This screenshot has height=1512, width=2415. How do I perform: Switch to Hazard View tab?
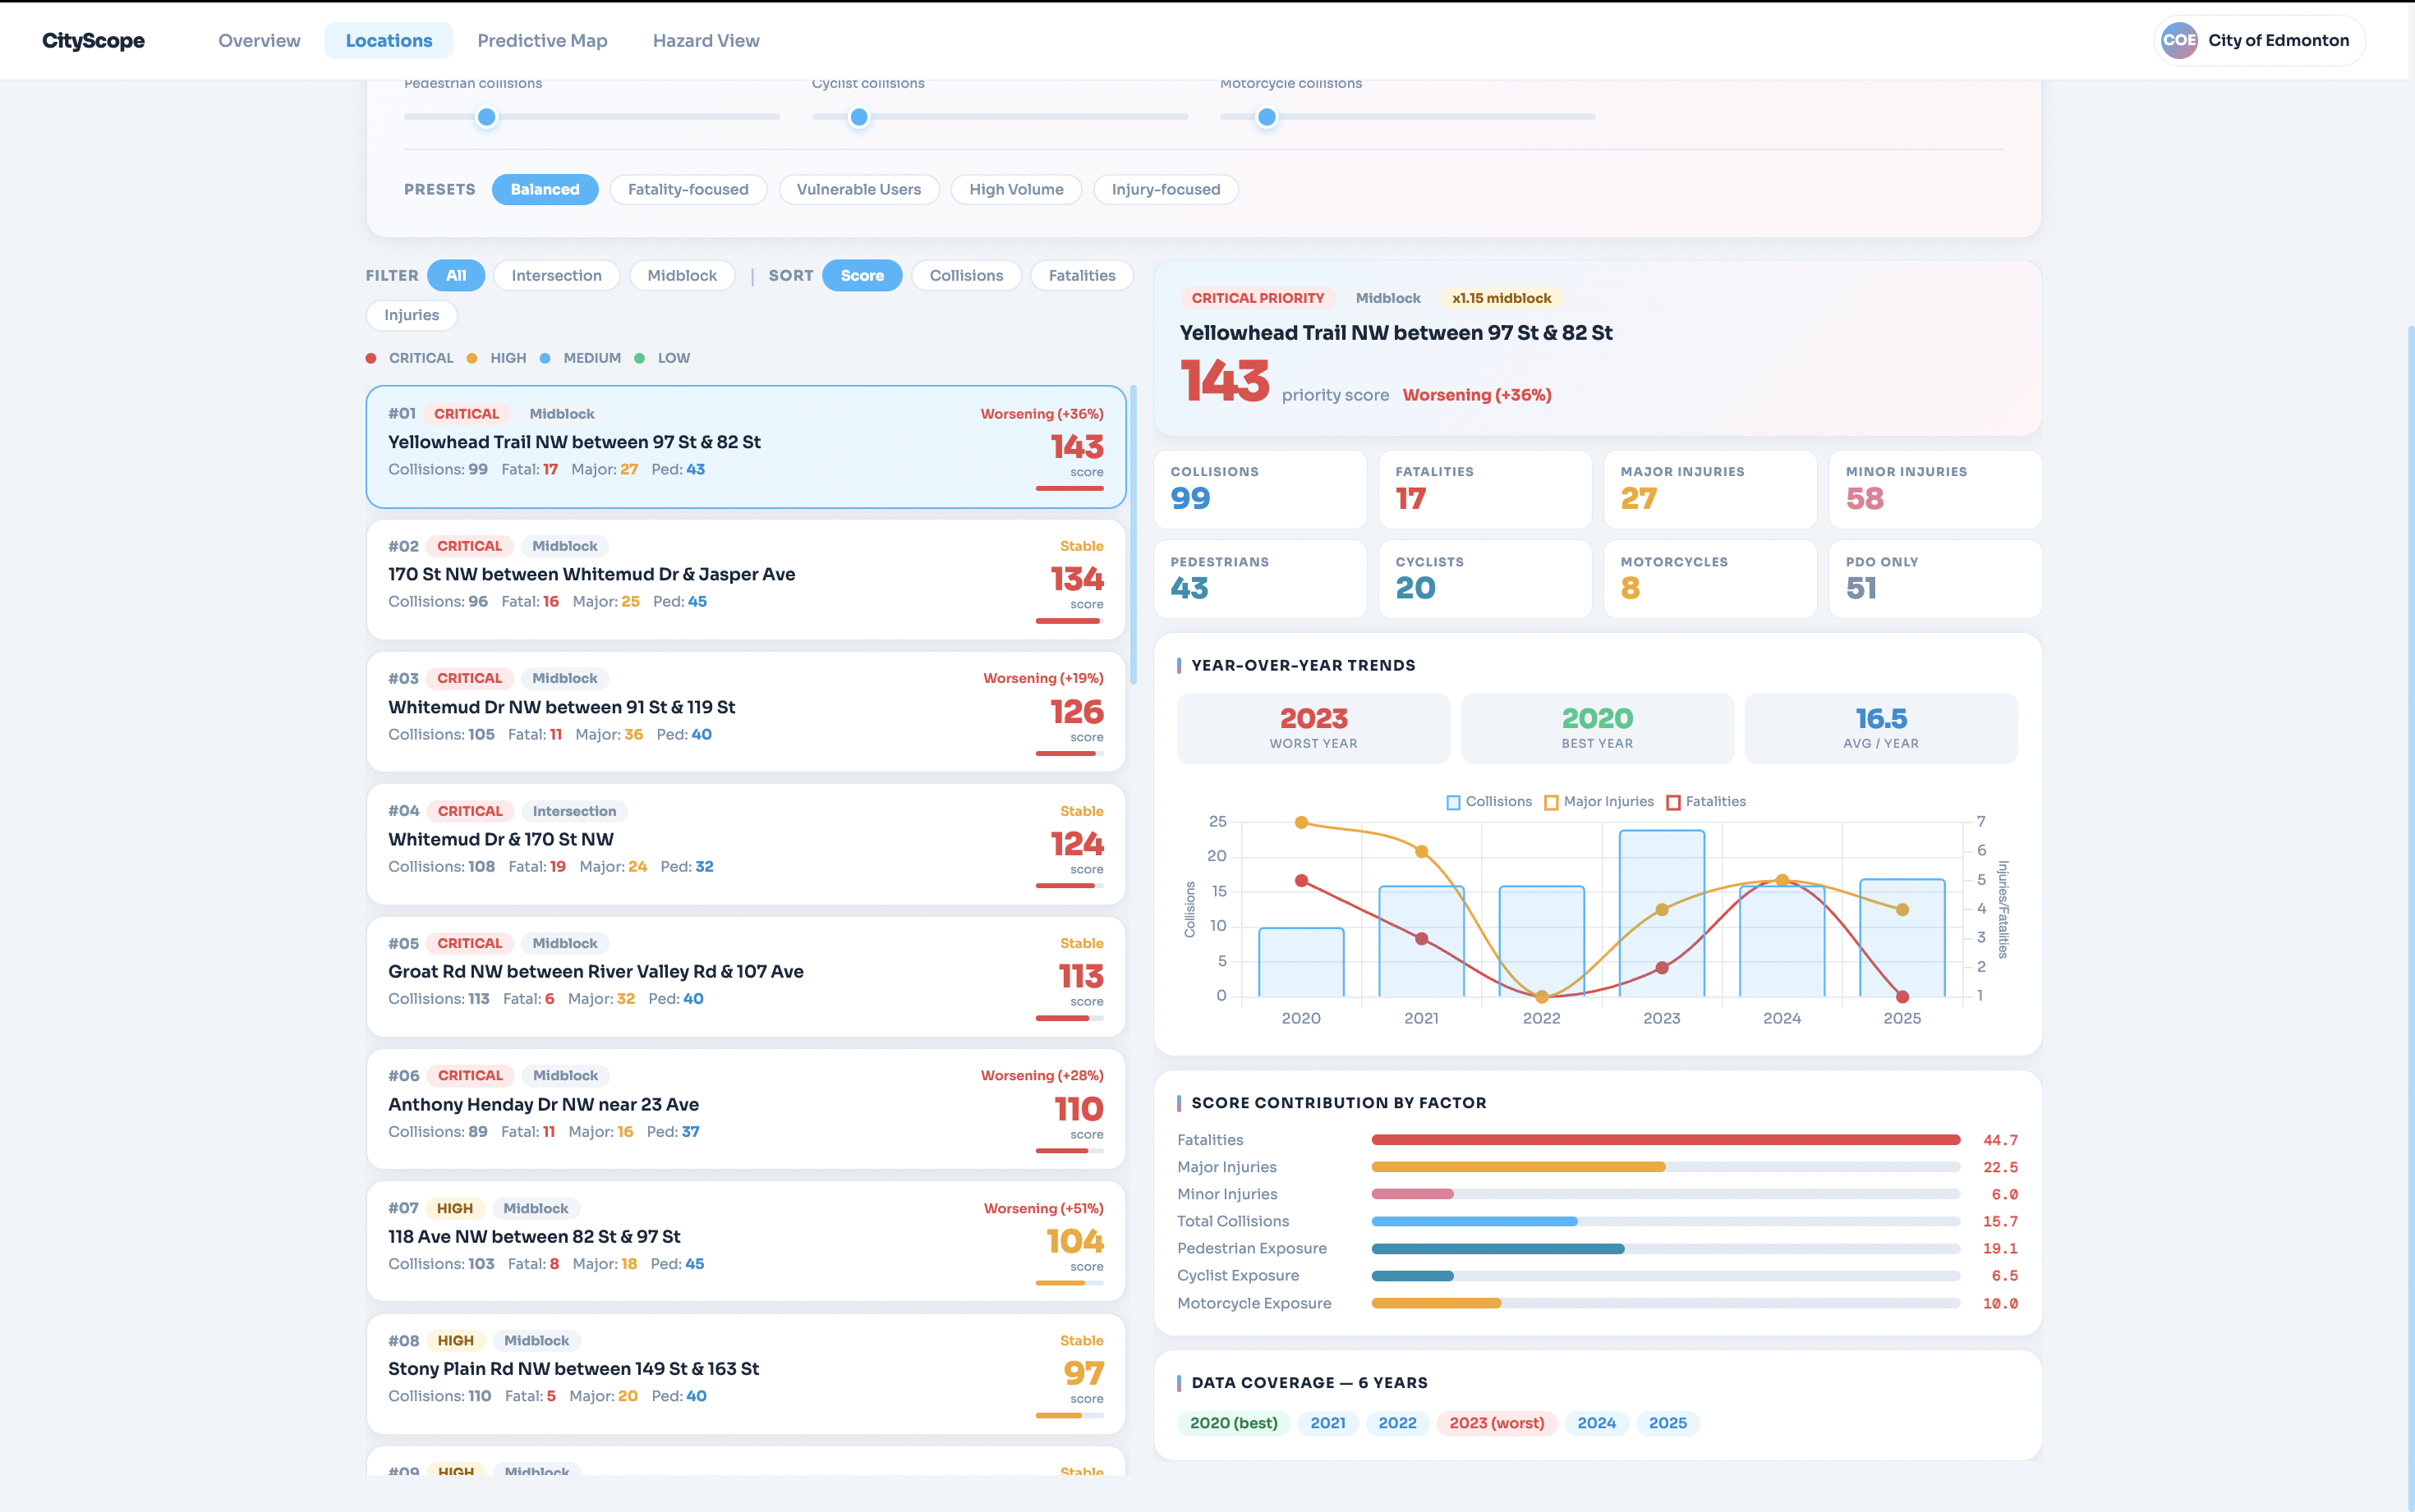706,41
